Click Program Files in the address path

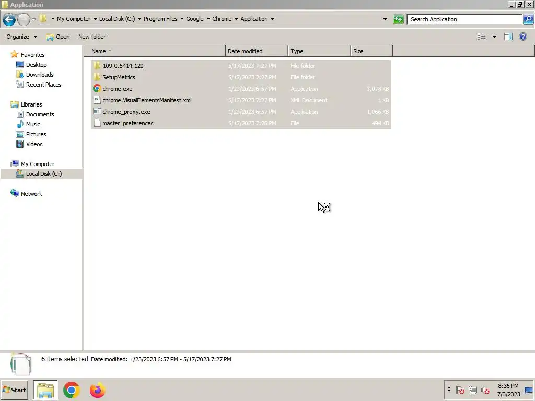[x=160, y=19]
